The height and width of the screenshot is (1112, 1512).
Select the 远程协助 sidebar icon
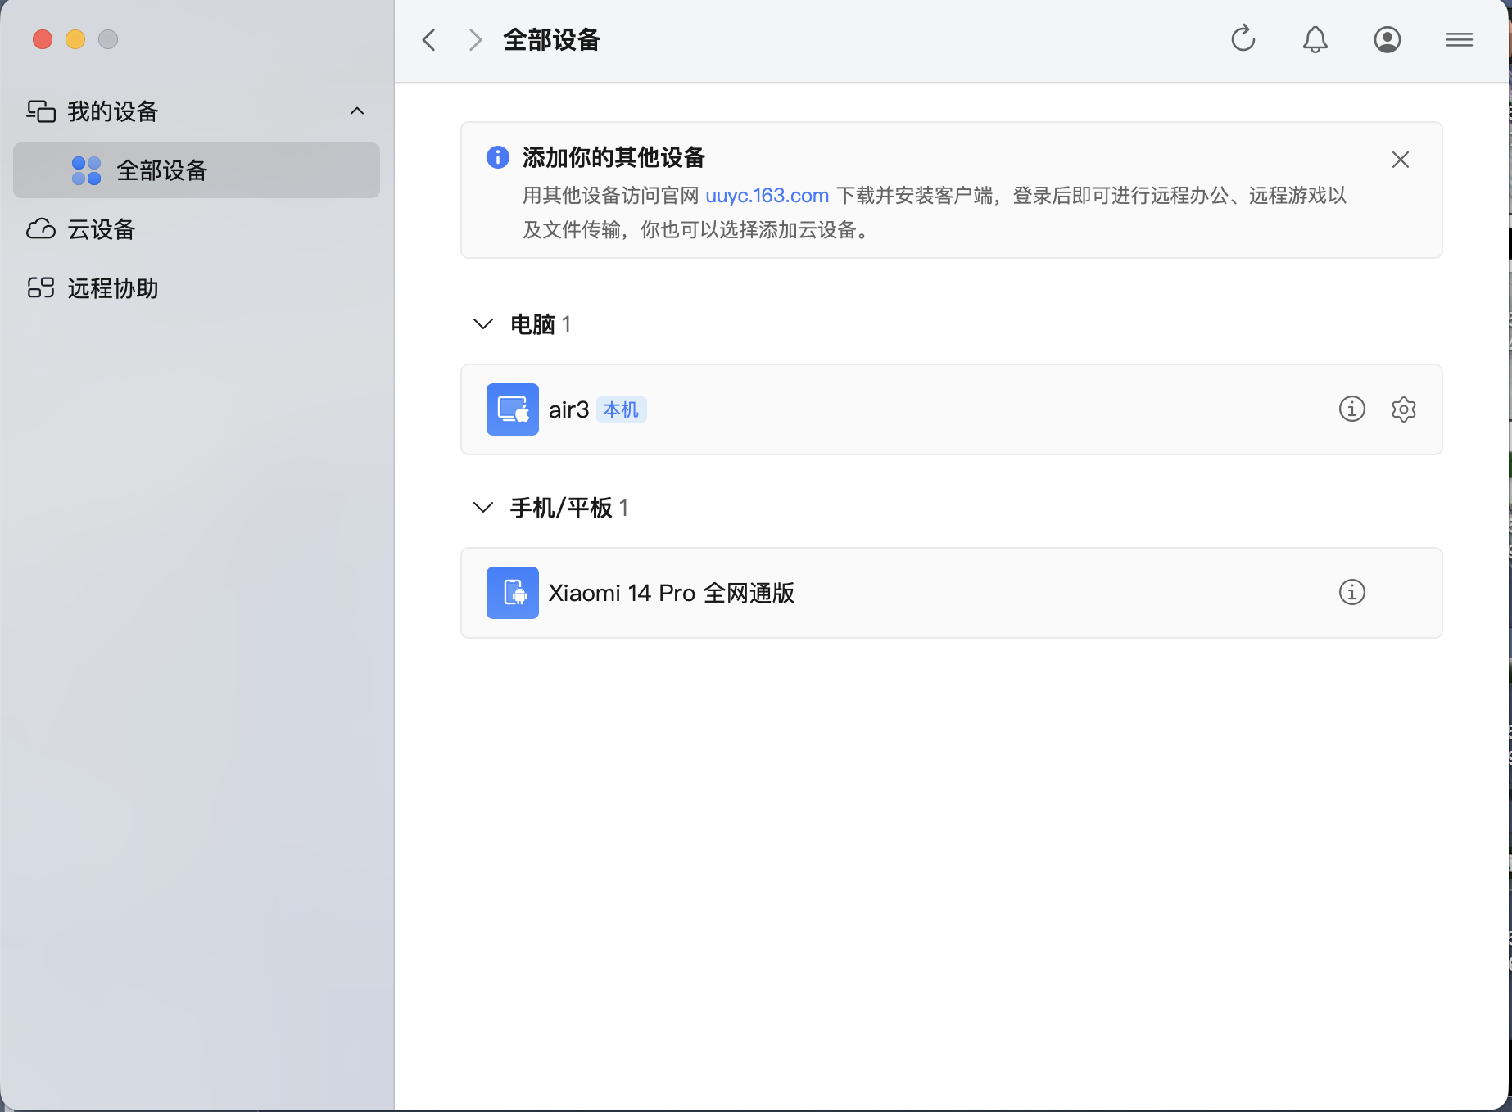40,287
